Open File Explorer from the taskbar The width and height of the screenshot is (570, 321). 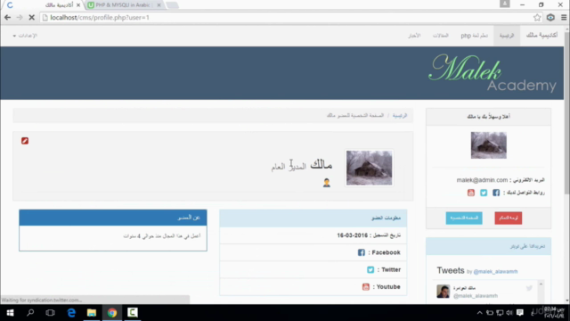(x=91, y=313)
